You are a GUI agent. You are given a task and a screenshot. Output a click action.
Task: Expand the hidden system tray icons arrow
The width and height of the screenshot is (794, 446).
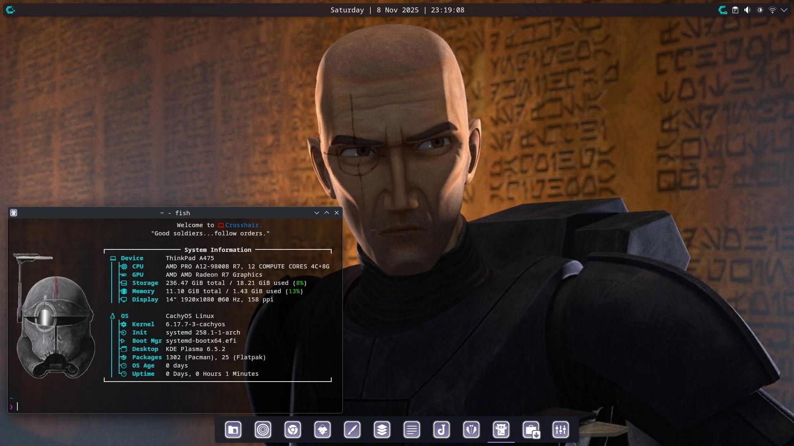coord(784,10)
